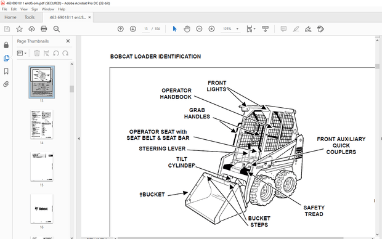Click the read mode keyboard-scroll icon
The width and height of the screenshot is (382, 239).
(x=266, y=29)
